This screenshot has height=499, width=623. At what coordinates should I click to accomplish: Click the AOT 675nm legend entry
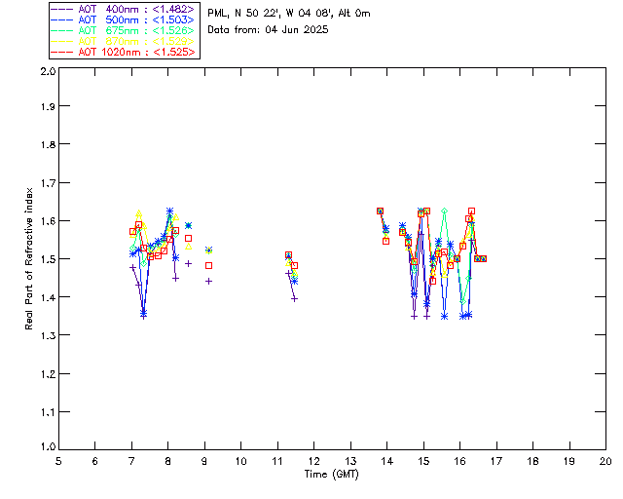coord(123,30)
